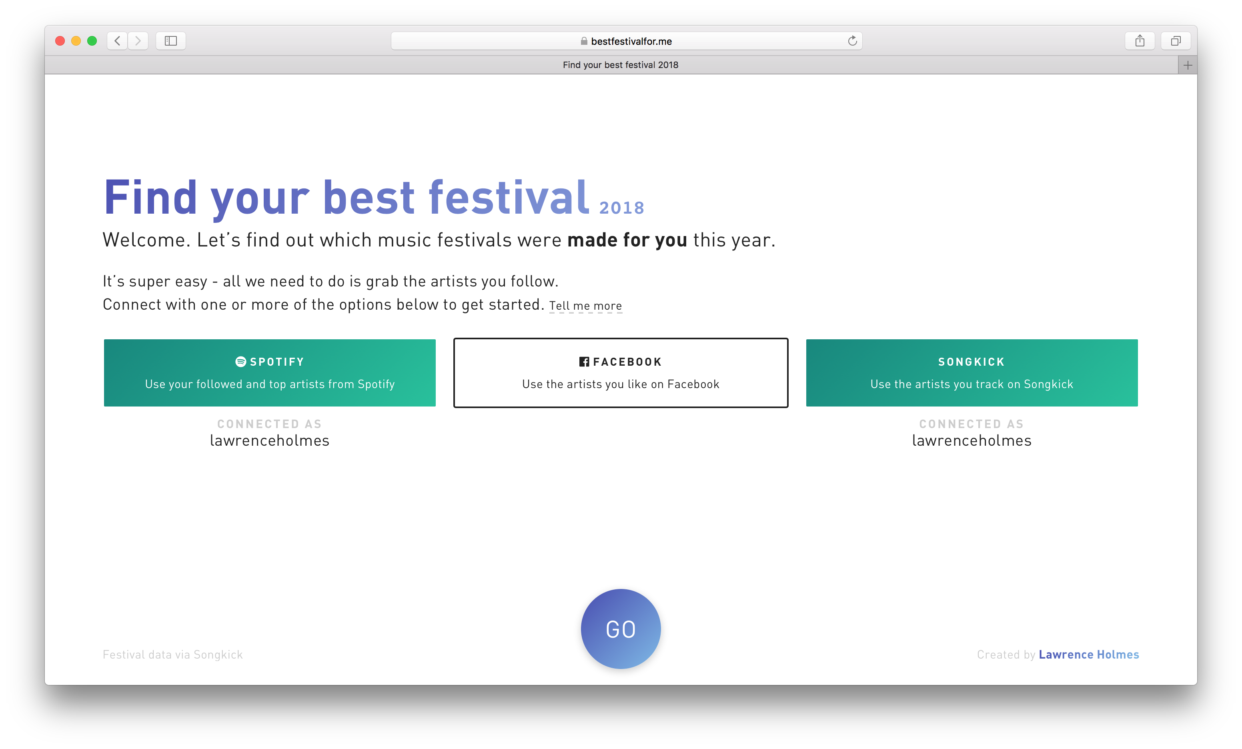The height and width of the screenshot is (749, 1242).
Task: Maximize the Safari window with green button
Action: point(92,41)
